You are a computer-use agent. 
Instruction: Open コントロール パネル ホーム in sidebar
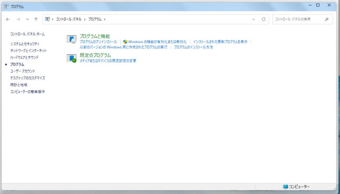pyautogui.click(x=28, y=34)
